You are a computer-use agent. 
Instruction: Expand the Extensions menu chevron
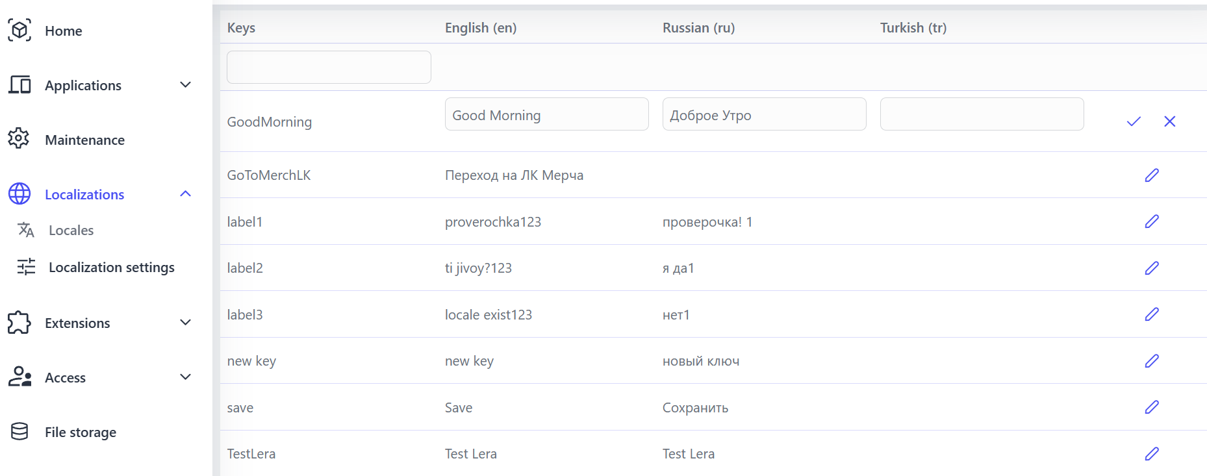pyautogui.click(x=185, y=323)
